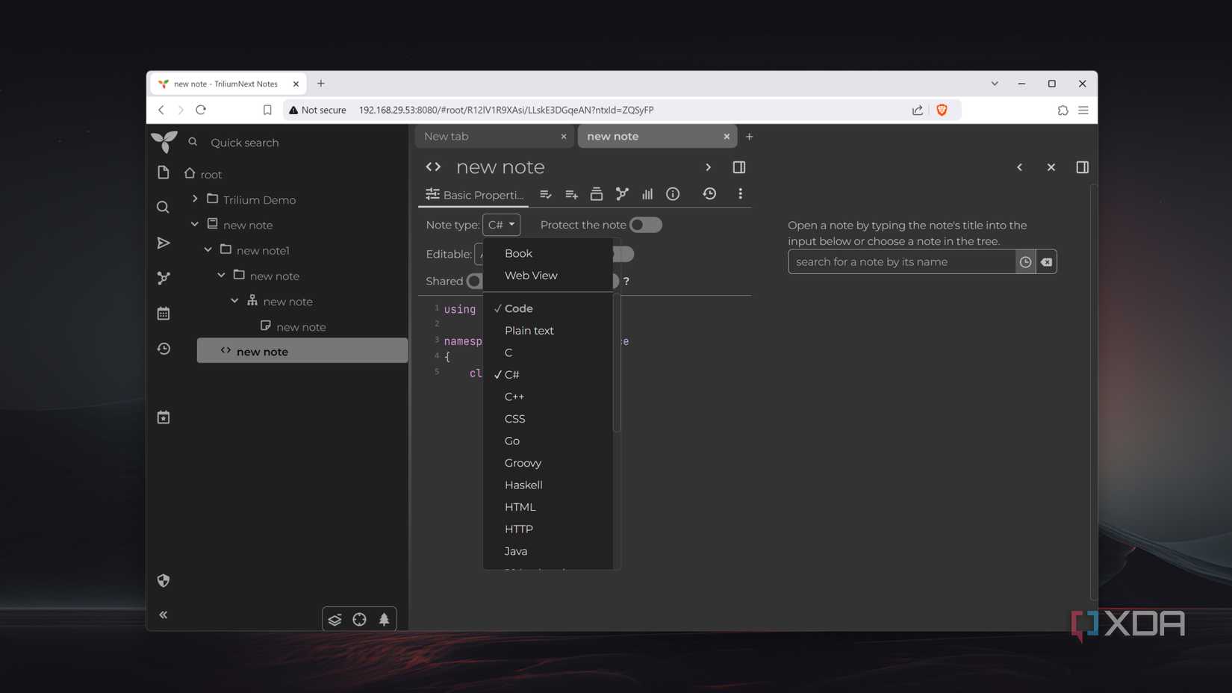Open recent changes icon in sidebar
Viewport: 1232px width, 693px height.
163,349
